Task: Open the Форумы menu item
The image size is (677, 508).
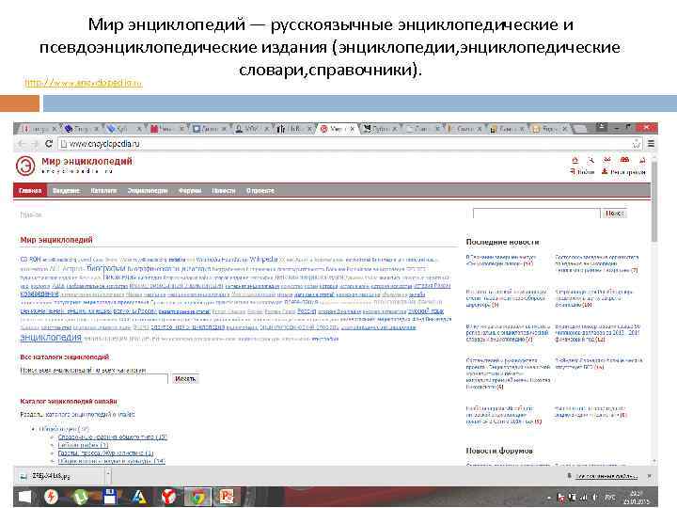Action: tap(190, 190)
